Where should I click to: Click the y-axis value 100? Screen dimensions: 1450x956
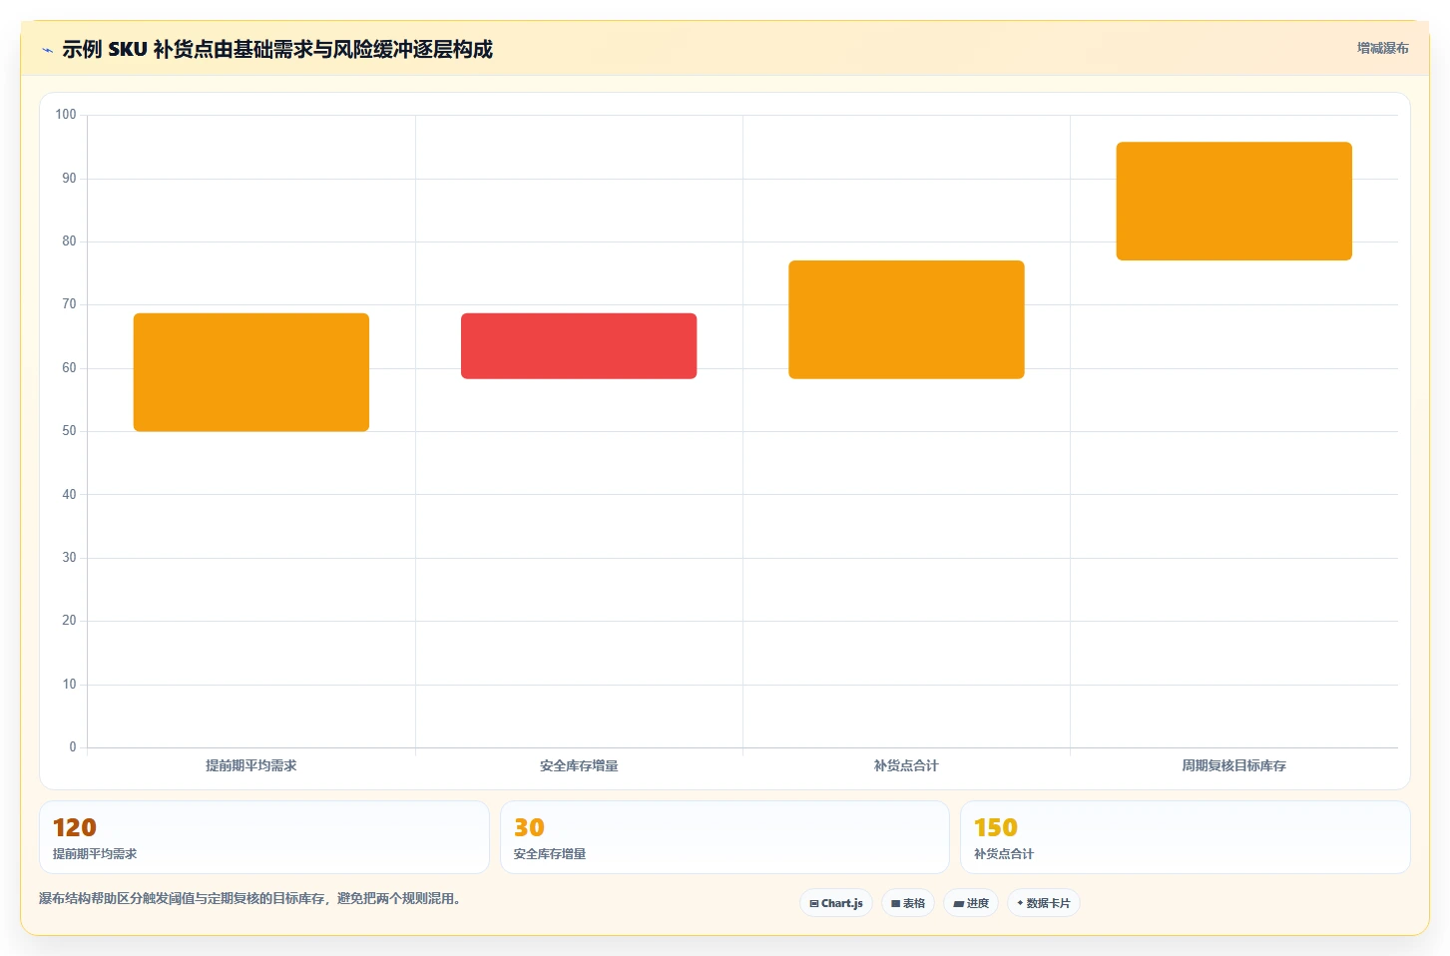click(x=66, y=115)
